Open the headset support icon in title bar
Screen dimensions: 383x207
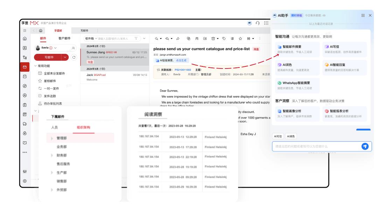coord(258,23)
